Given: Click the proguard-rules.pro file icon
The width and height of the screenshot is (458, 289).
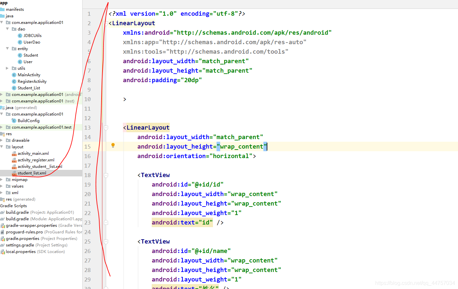Looking at the screenshot, I should coord(3,232).
